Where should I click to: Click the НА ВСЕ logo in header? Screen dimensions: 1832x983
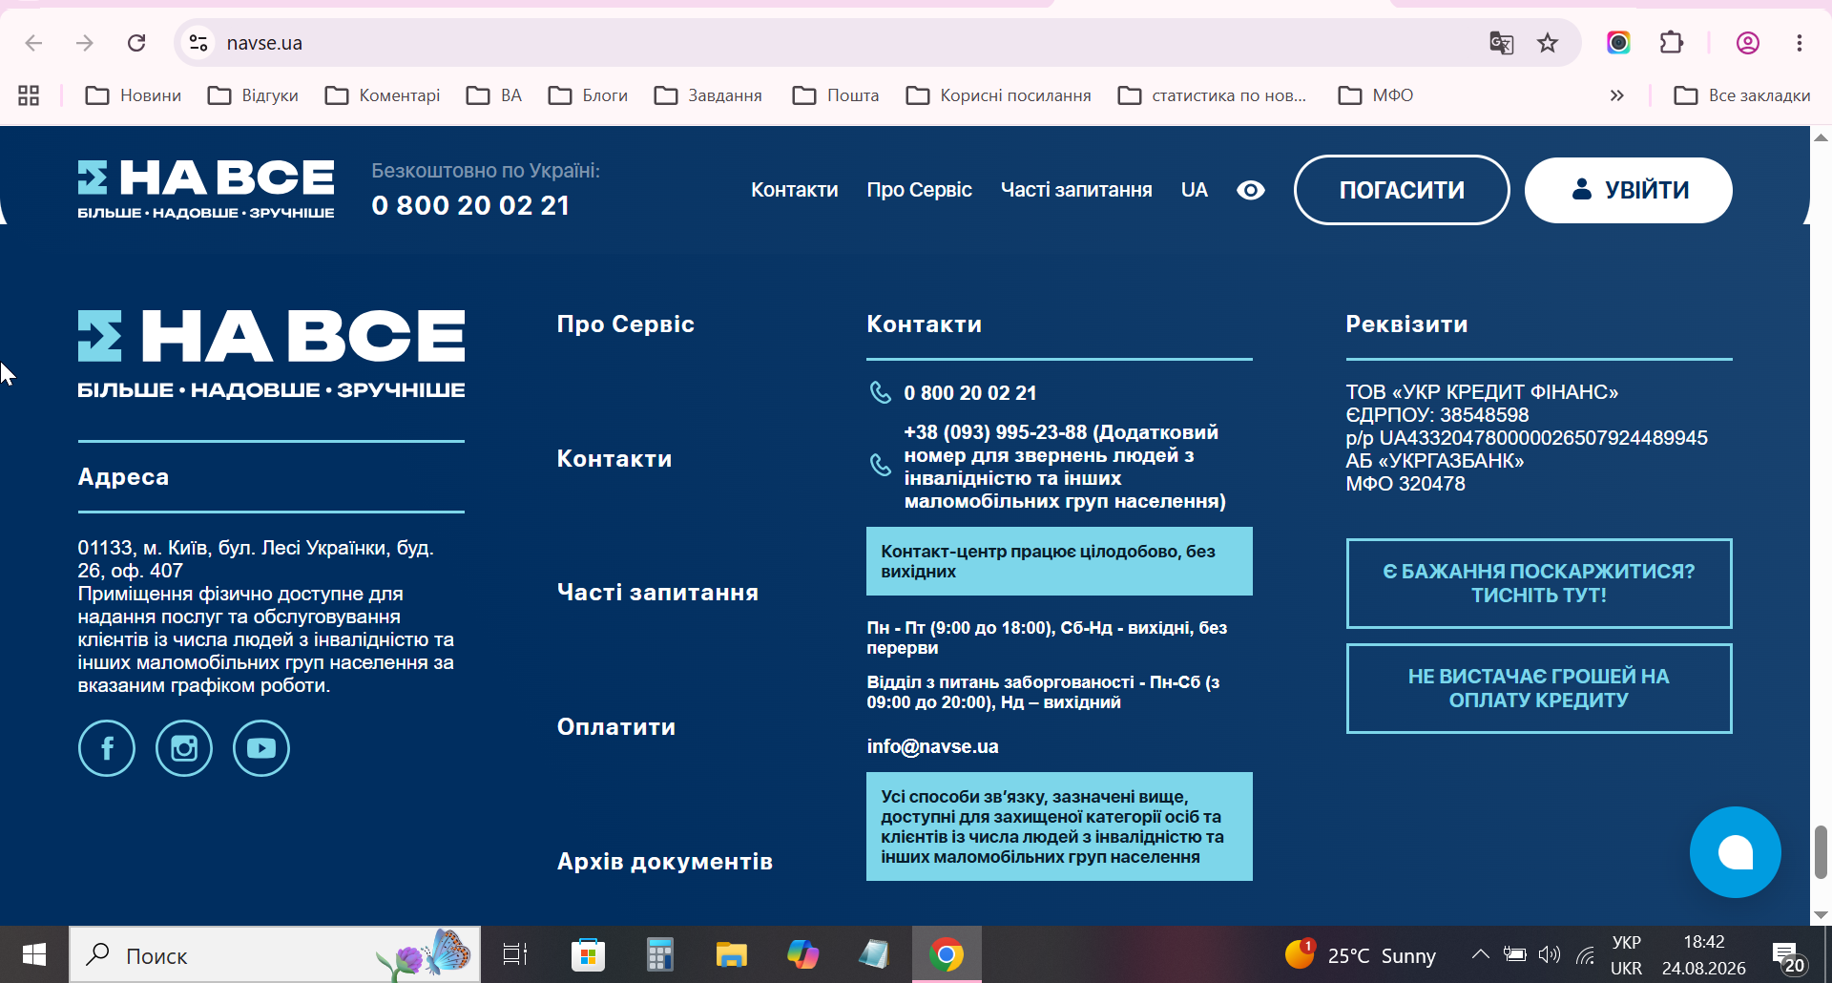pyautogui.click(x=206, y=190)
